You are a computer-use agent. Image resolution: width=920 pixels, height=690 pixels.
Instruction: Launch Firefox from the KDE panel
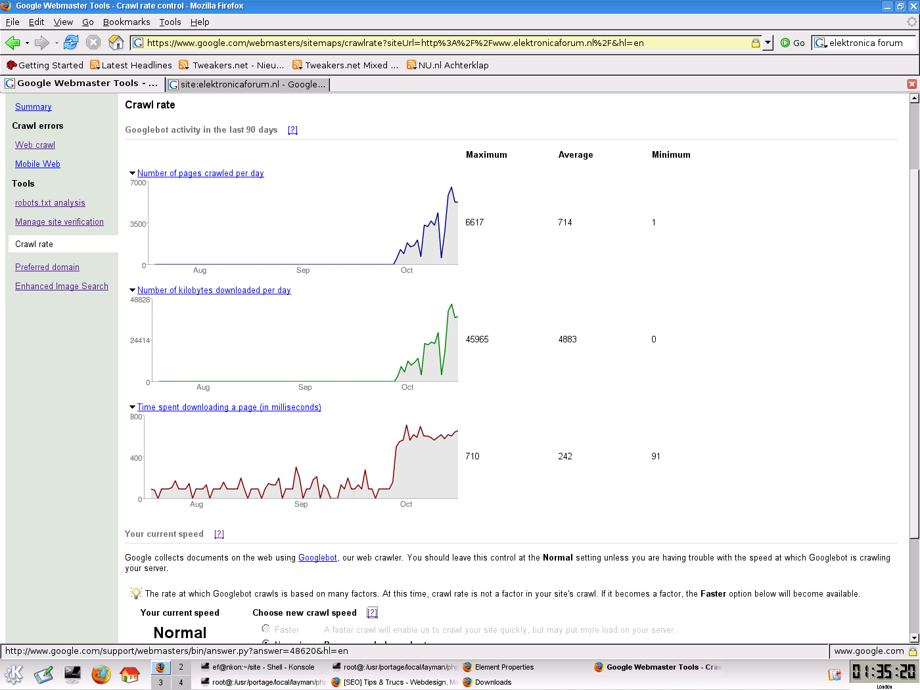101,674
